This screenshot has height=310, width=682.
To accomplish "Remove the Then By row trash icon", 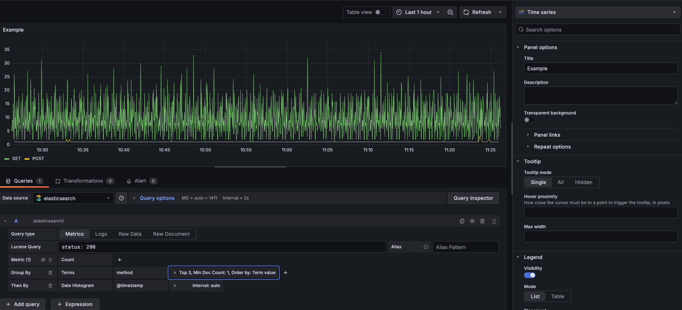I will click(x=50, y=286).
